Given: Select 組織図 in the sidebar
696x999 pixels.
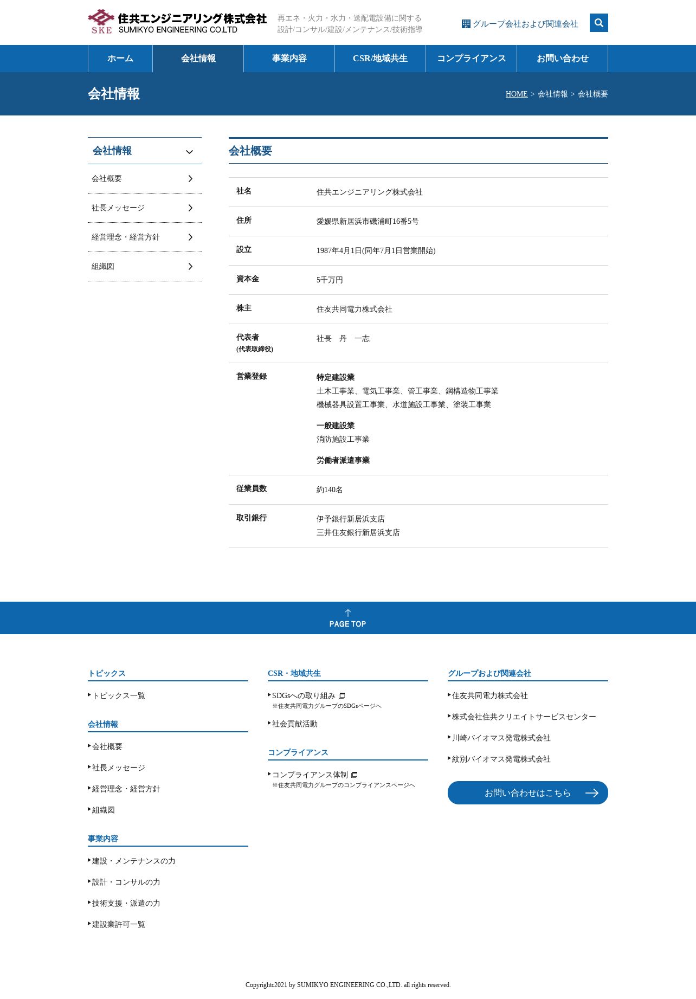Looking at the screenshot, I should tap(145, 267).
